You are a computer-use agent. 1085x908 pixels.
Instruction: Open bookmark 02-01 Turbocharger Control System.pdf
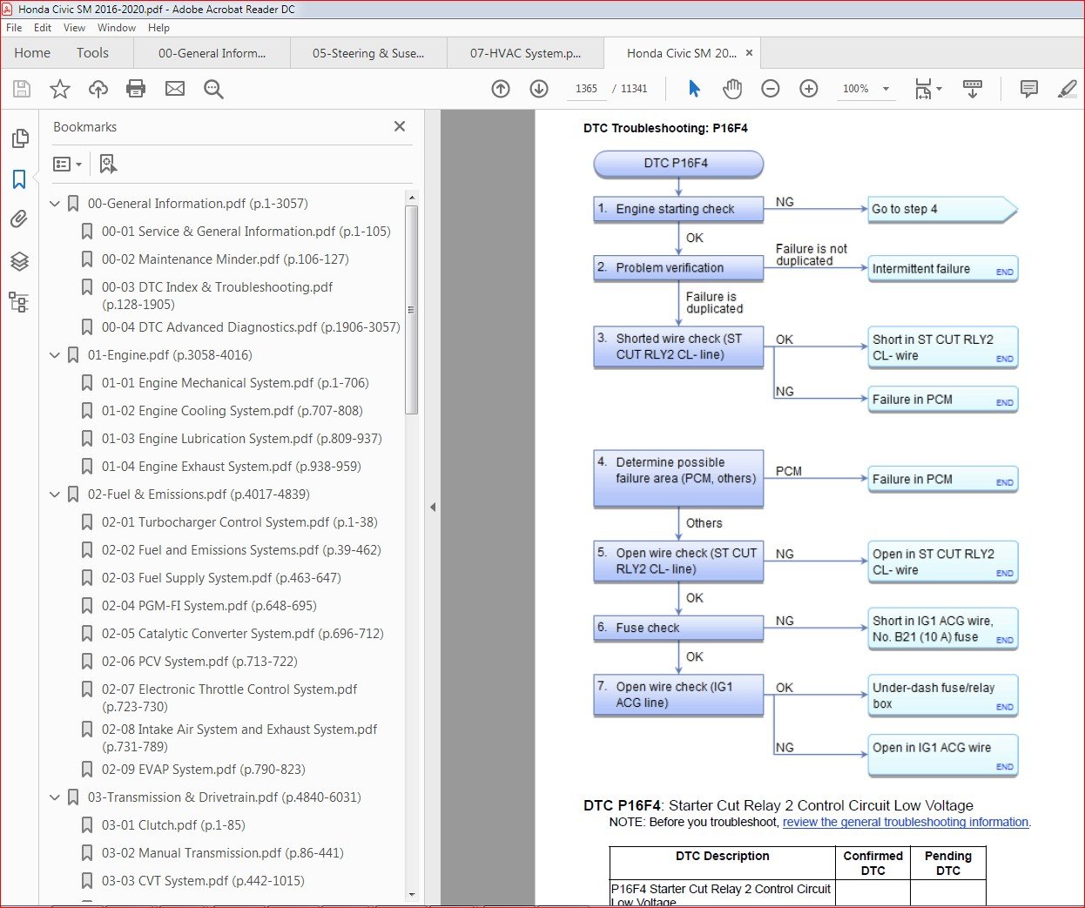[x=239, y=522]
